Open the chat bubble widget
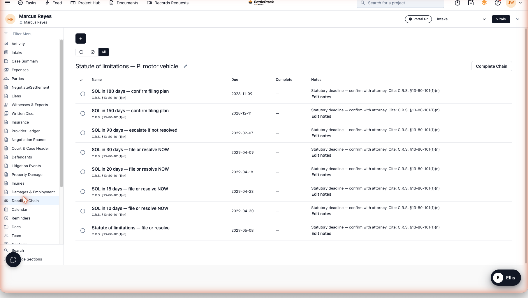Viewport: 528px width, 298px height. [x=13, y=260]
